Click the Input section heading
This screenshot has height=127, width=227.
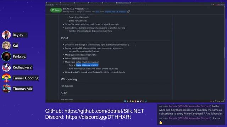tap(65, 38)
